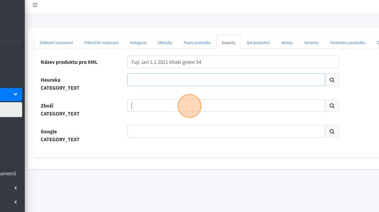Toggle the hamburger sidebar menu

pyautogui.click(x=35, y=5)
